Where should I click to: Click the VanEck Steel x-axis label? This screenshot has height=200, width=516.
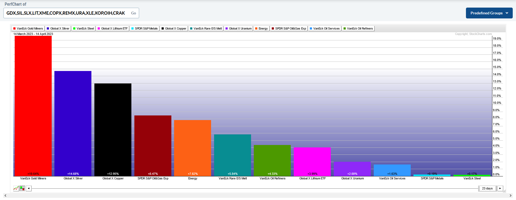click(472, 178)
